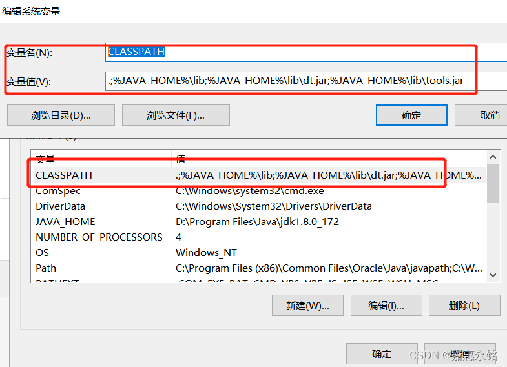Click the scroll-down arrow of the variables list
This screenshot has width=507, height=367.
[493, 275]
